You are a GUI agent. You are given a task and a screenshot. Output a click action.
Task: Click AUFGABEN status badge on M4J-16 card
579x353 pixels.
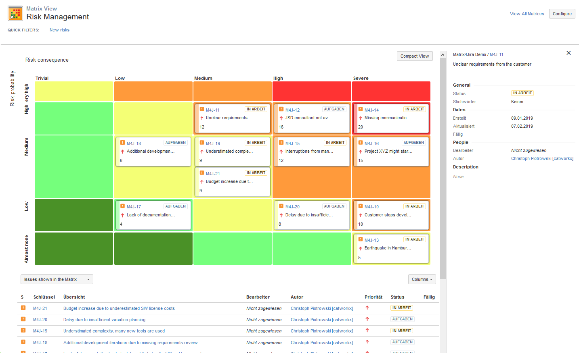pyautogui.click(x=414, y=143)
